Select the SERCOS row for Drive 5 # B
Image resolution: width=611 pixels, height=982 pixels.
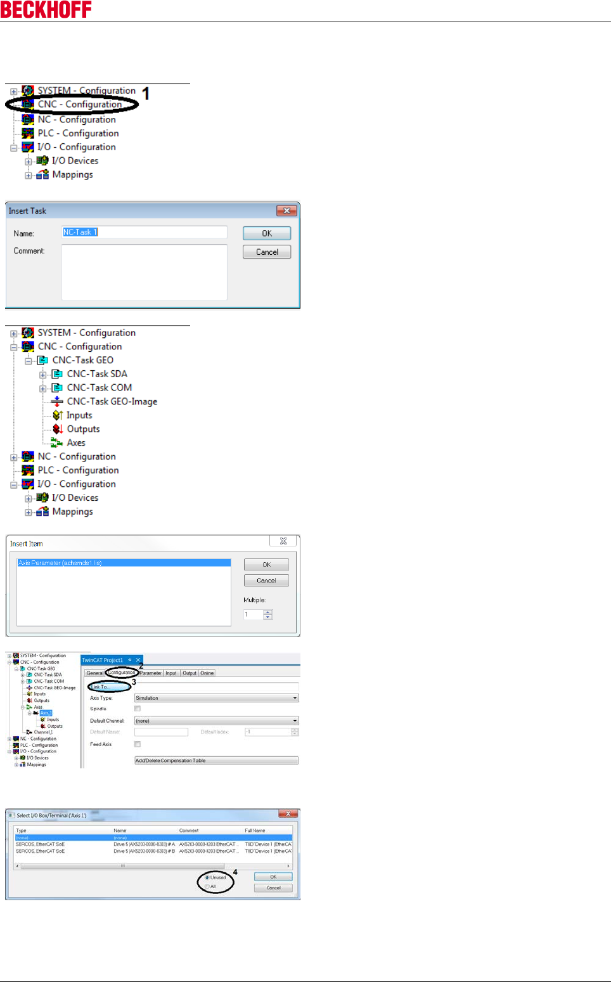[x=153, y=851]
